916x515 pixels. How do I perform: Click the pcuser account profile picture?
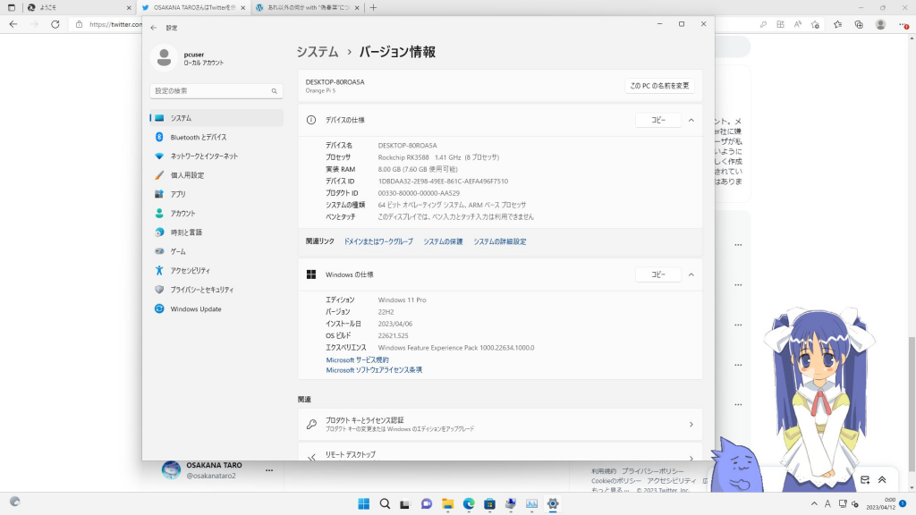[x=165, y=58]
